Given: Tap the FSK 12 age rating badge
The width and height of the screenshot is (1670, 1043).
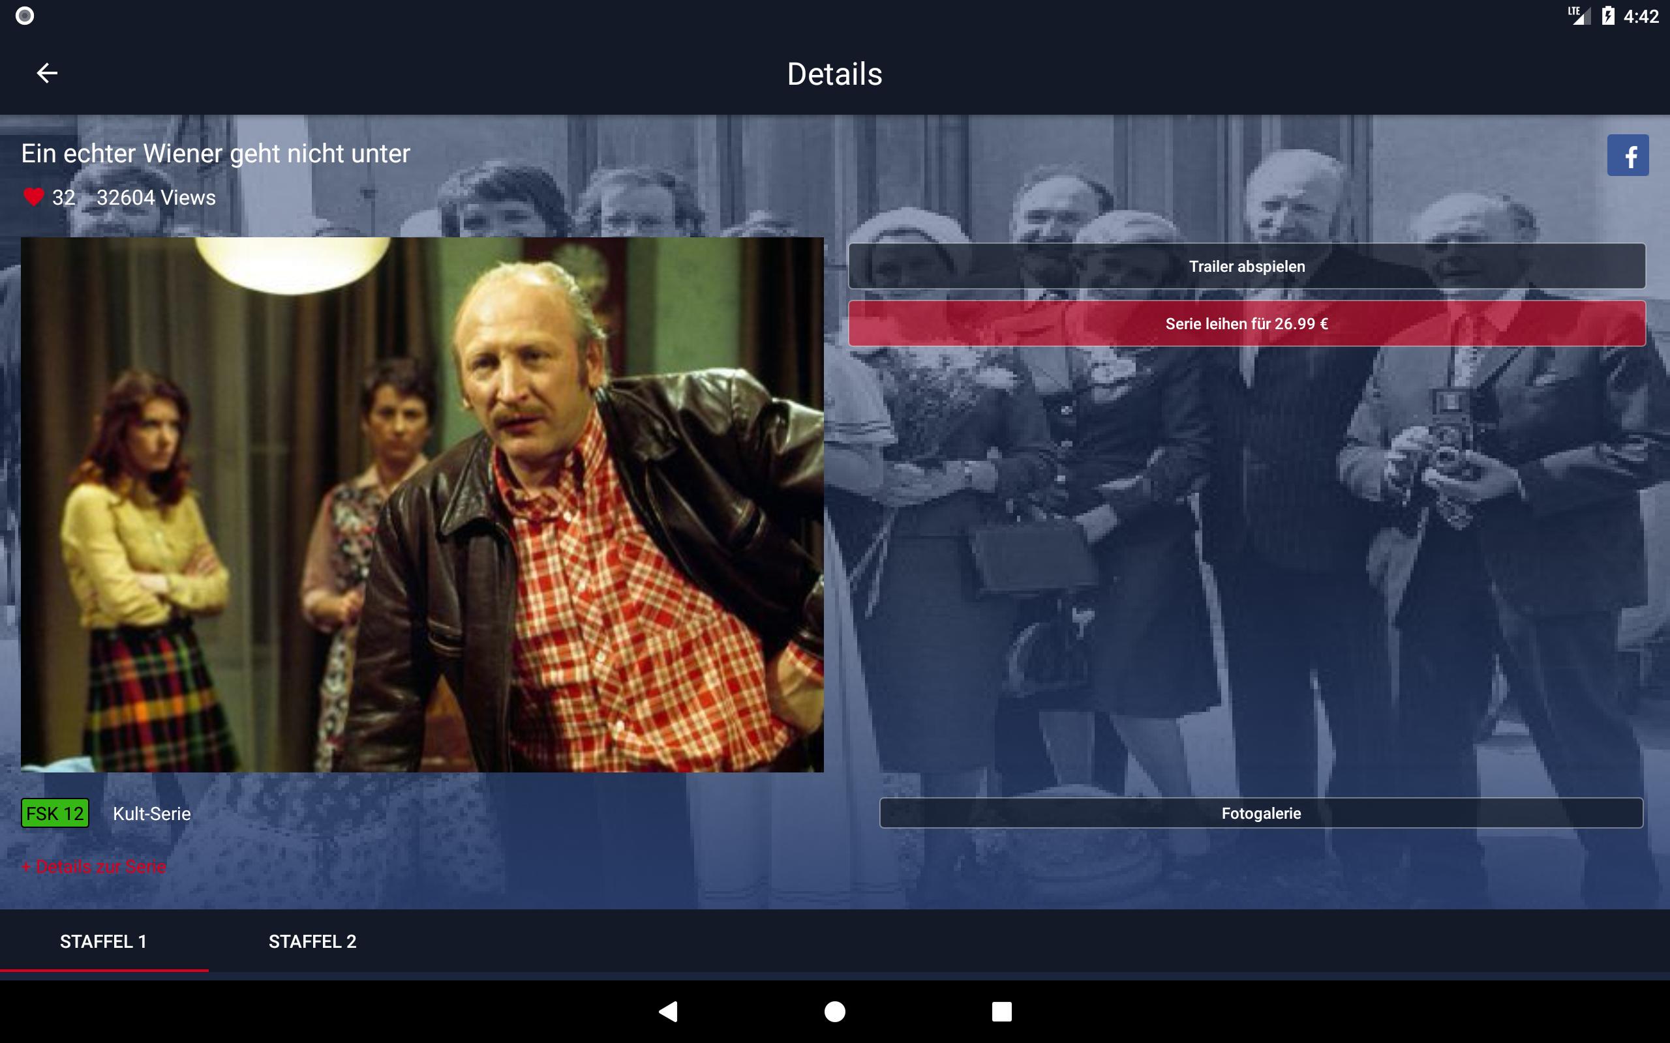Looking at the screenshot, I should click(x=55, y=814).
